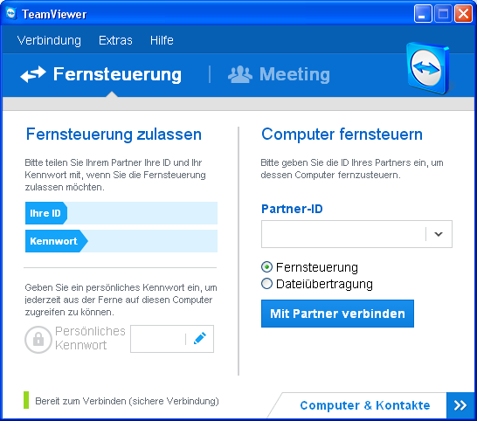Click the green connection status indicator
This screenshot has height=421, width=477.
(26, 400)
